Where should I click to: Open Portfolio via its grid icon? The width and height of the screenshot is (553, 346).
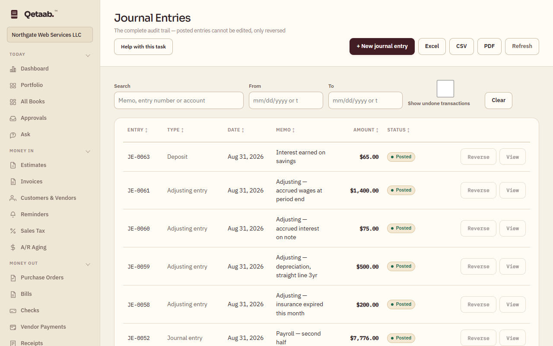pyautogui.click(x=13, y=85)
